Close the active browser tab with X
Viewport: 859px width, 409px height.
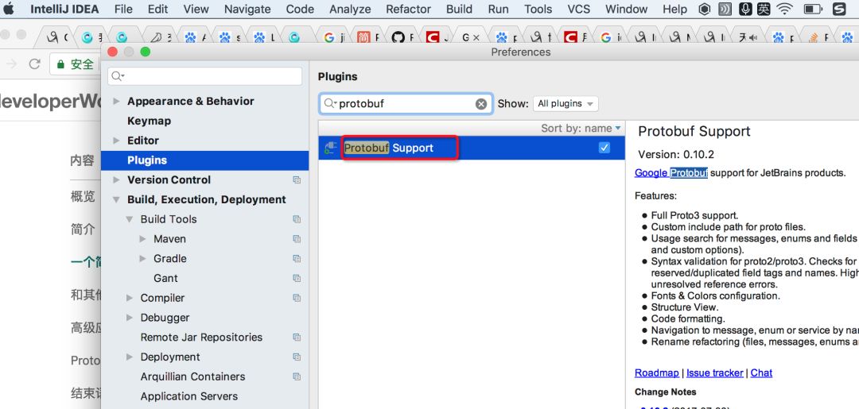(x=476, y=38)
